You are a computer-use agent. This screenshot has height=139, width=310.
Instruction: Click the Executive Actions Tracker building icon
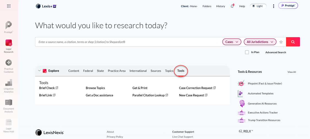pyautogui.click(x=241, y=113)
